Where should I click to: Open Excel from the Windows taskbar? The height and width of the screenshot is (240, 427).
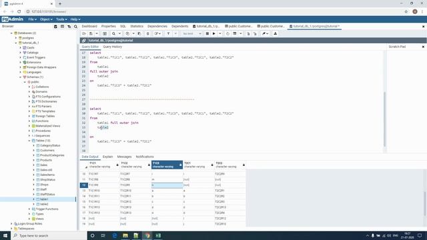pos(158,235)
